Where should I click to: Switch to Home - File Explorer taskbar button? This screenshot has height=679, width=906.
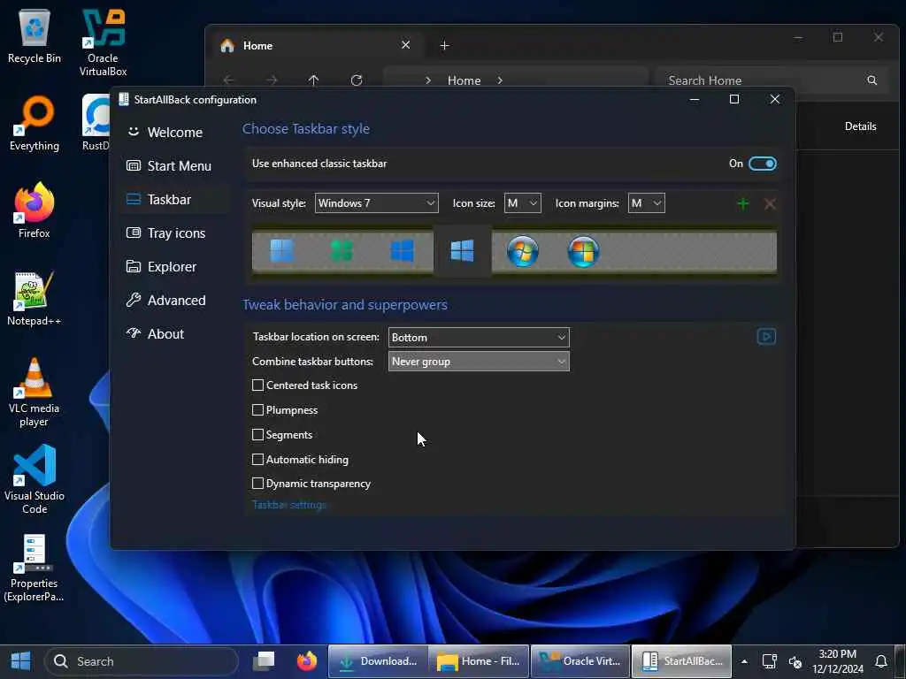click(x=479, y=661)
